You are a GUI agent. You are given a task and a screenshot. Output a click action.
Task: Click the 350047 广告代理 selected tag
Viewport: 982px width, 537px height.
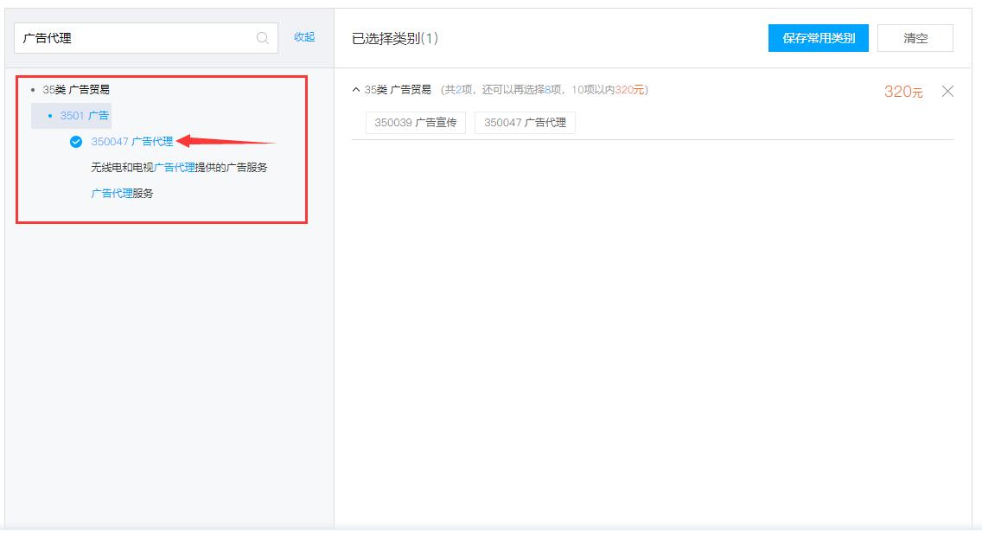(x=525, y=123)
